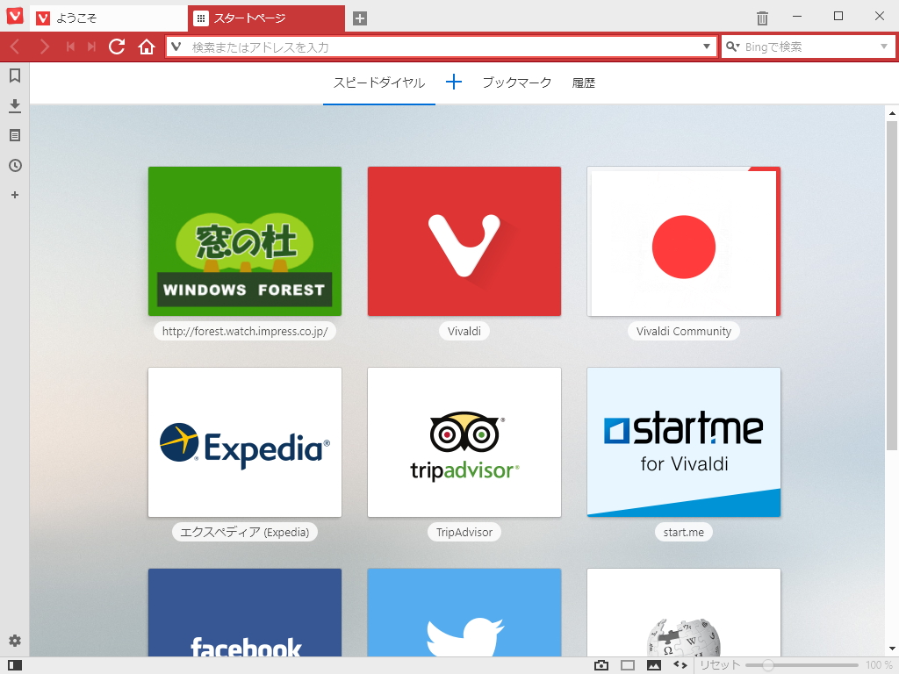The height and width of the screenshot is (674, 899).
Task: Click the scrollbar down arrow
Action: [x=892, y=649]
